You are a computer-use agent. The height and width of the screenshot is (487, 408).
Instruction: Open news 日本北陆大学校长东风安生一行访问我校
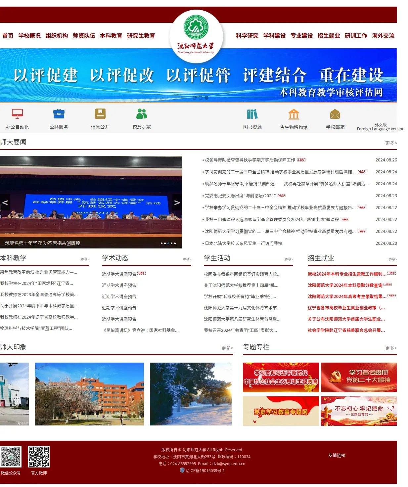tap(244, 243)
